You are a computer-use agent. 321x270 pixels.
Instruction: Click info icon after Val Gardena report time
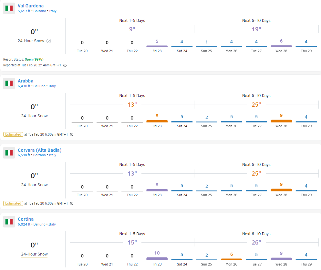pyautogui.click(x=65, y=65)
